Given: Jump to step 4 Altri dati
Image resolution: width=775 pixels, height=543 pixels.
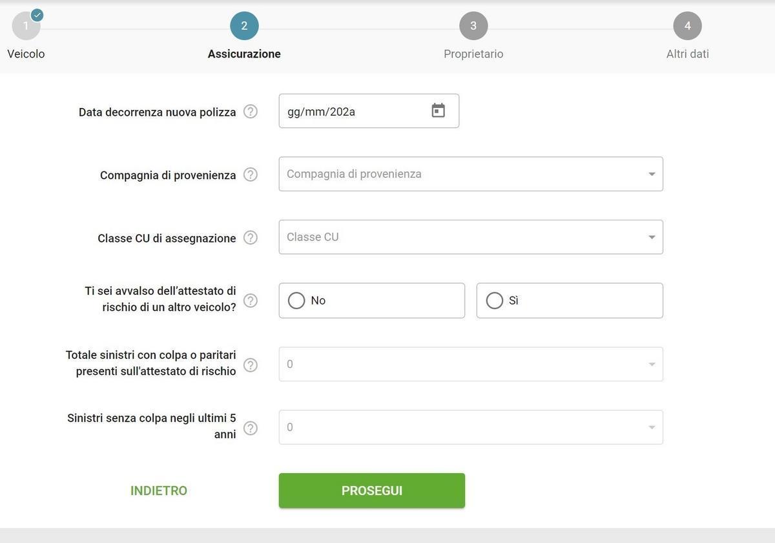Looking at the screenshot, I should pos(687,26).
